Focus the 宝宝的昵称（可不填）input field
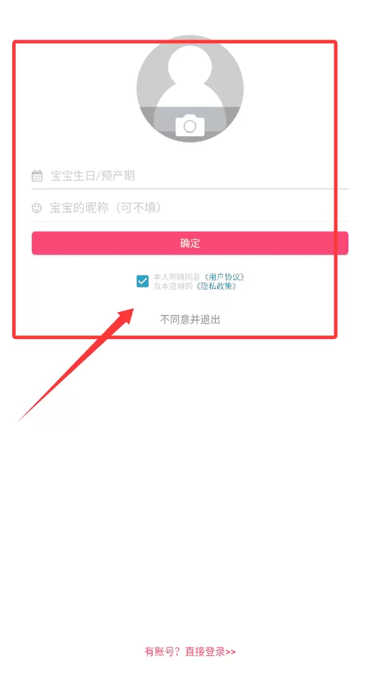 [190, 208]
